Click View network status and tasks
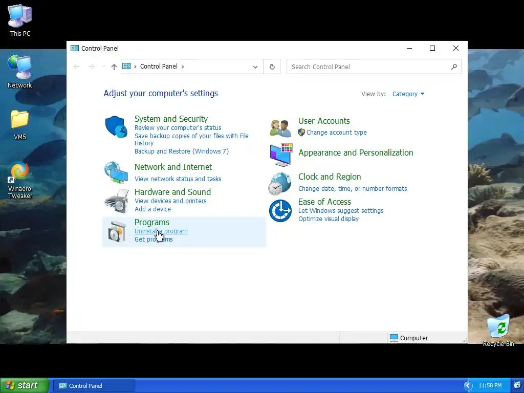This screenshot has height=393, width=524. (178, 179)
